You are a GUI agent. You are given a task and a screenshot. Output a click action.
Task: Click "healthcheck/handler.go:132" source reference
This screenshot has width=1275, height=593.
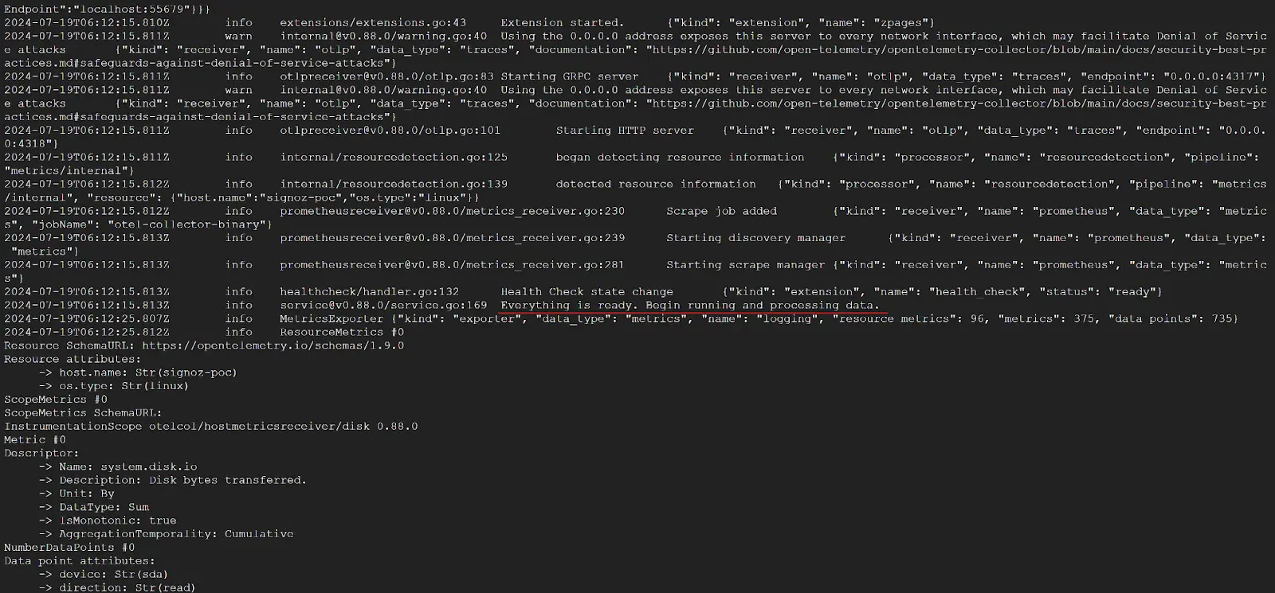tap(369, 291)
